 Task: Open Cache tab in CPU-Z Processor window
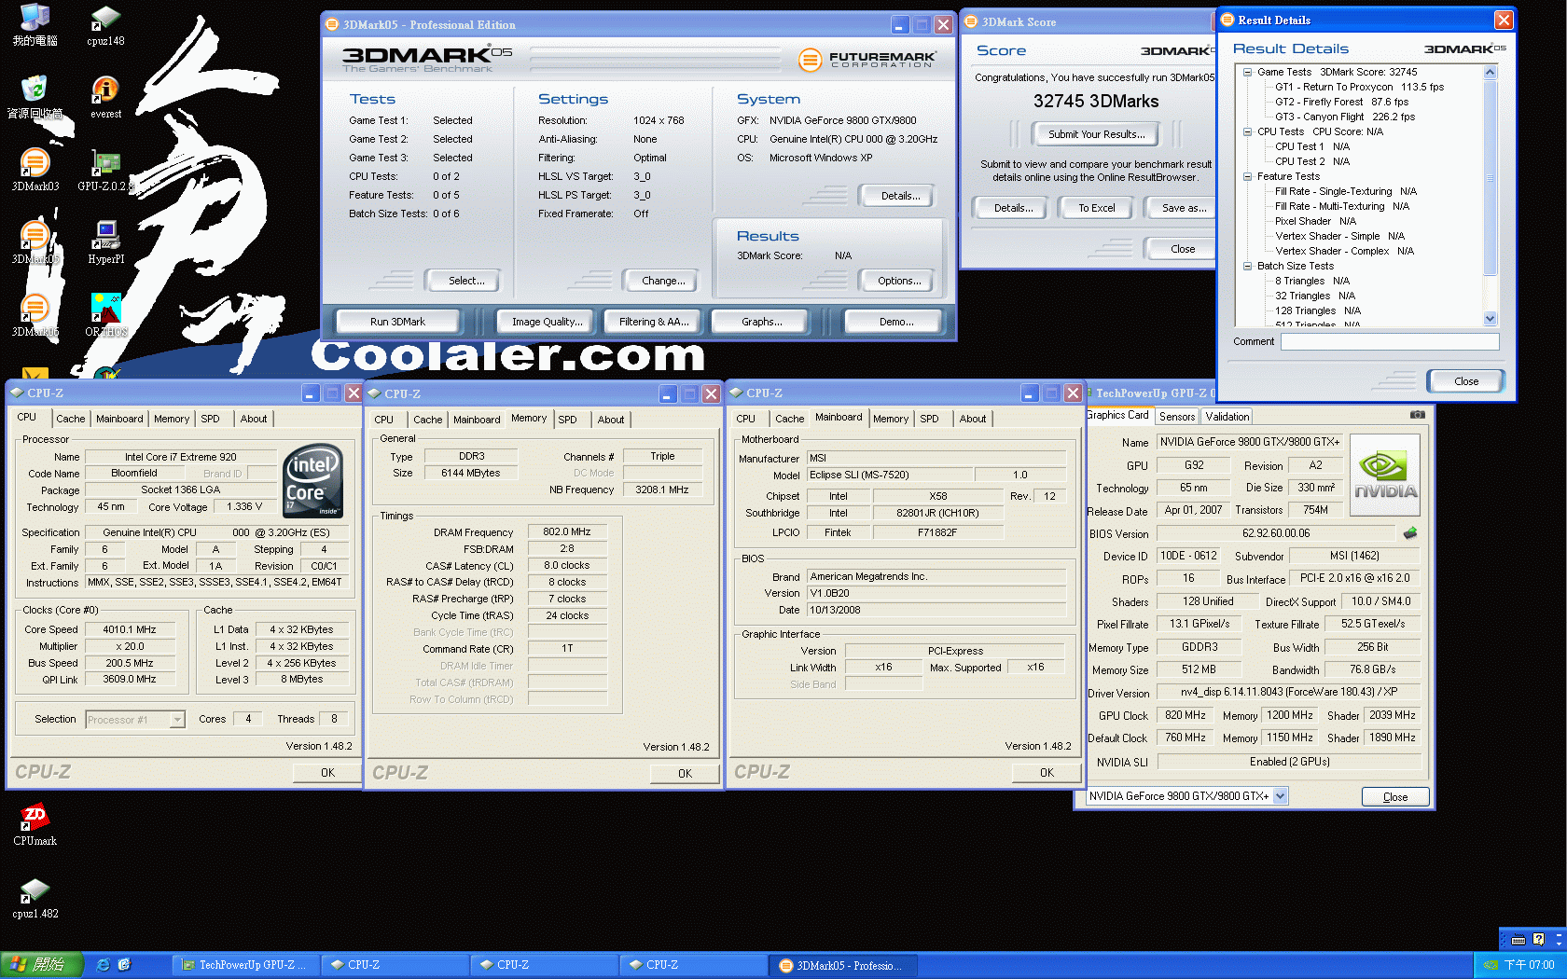pos(71,419)
